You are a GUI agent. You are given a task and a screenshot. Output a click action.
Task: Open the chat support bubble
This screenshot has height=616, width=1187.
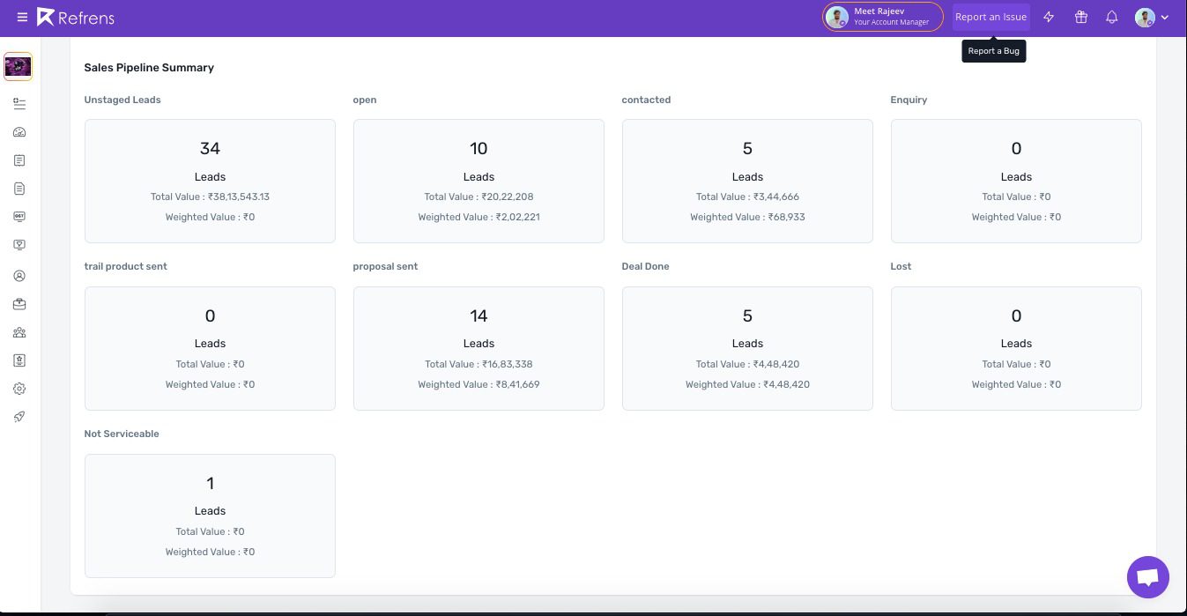(x=1147, y=577)
